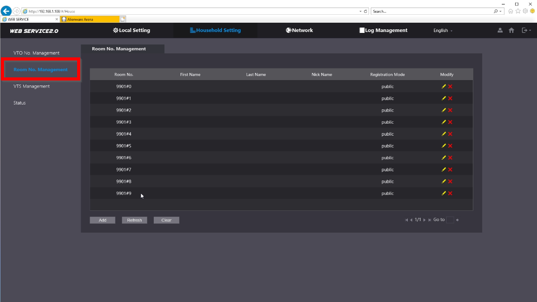Open a new browser tab
Image resolution: width=537 pixels, height=302 pixels.
pyautogui.click(x=123, y=19)
